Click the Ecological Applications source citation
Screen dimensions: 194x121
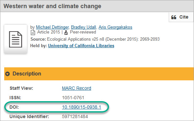[x=103, y=39]
